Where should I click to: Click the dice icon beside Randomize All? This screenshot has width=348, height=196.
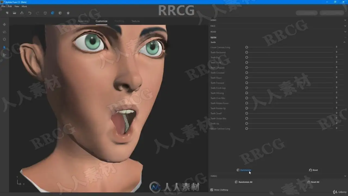[236, 182]
